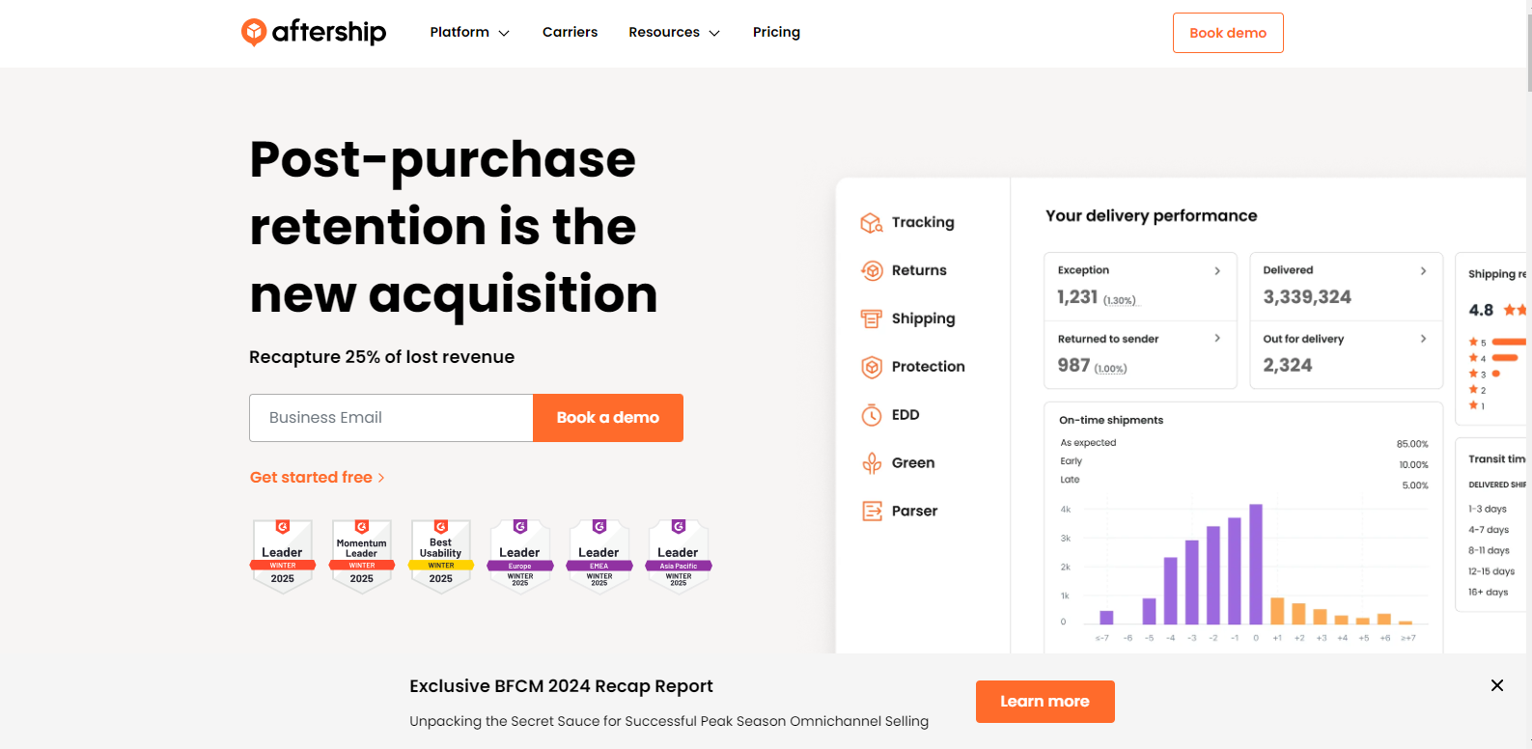Click the 4-7 days transit row
Screen dimensions: 1532x749
[1489, 530]
